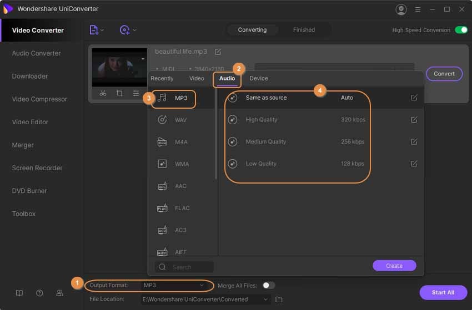Choose the WMA format
Screen dimensions: 472x310
(182, 164)
